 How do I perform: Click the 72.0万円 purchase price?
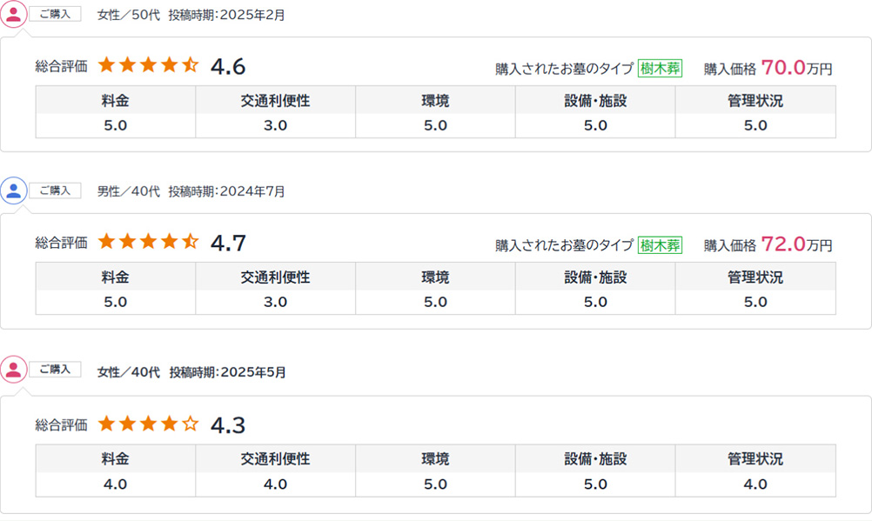coord(796,244)
